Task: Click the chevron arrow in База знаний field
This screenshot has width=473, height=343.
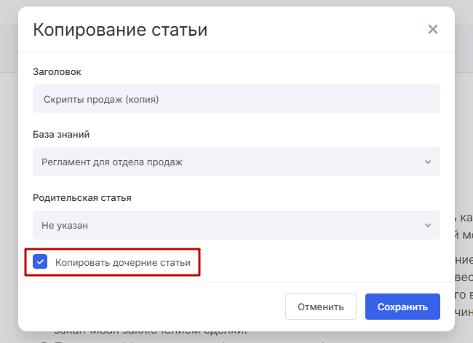Action: [x=427, y=162]
